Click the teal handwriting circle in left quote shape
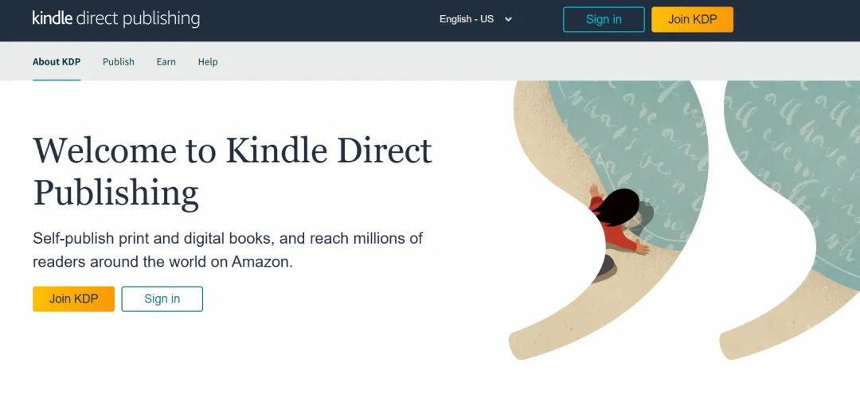860x406 pixels. pos(636,148)
